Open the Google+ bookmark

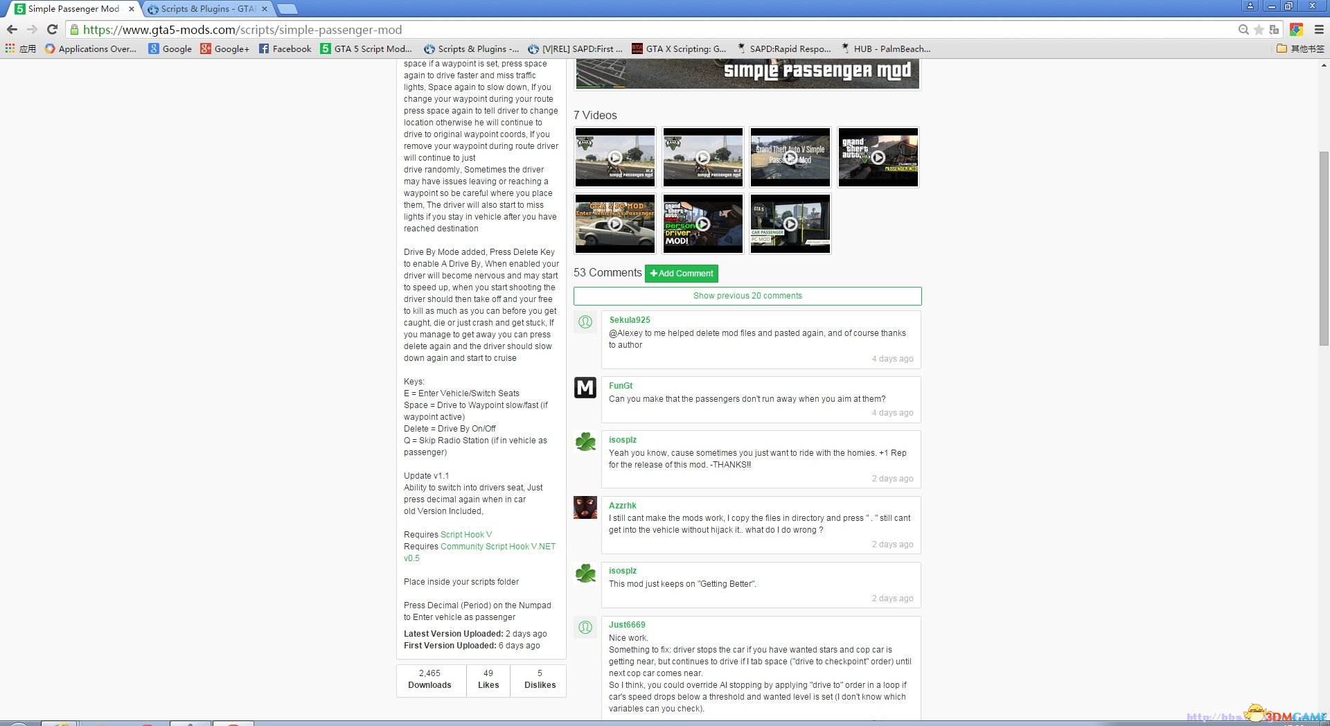point(224,48)
